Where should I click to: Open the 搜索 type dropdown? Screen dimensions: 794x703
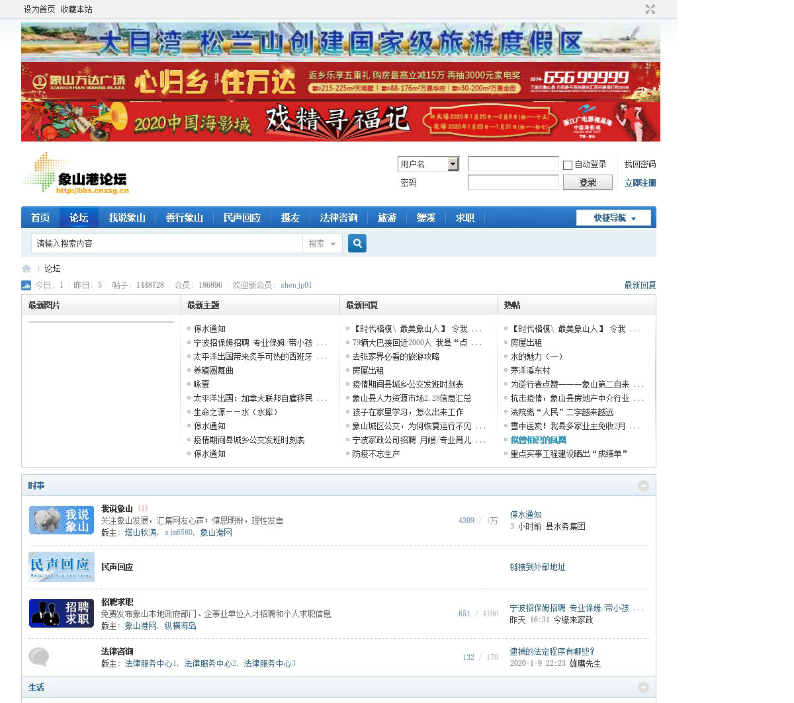coord(322,244)
